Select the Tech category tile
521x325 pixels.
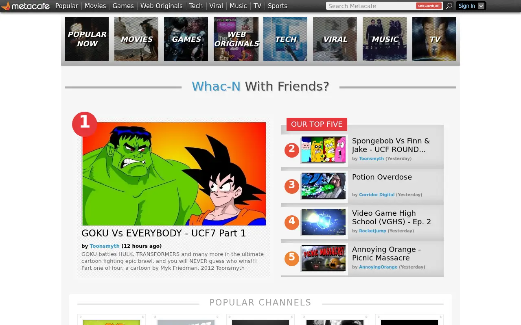[285, 39]
